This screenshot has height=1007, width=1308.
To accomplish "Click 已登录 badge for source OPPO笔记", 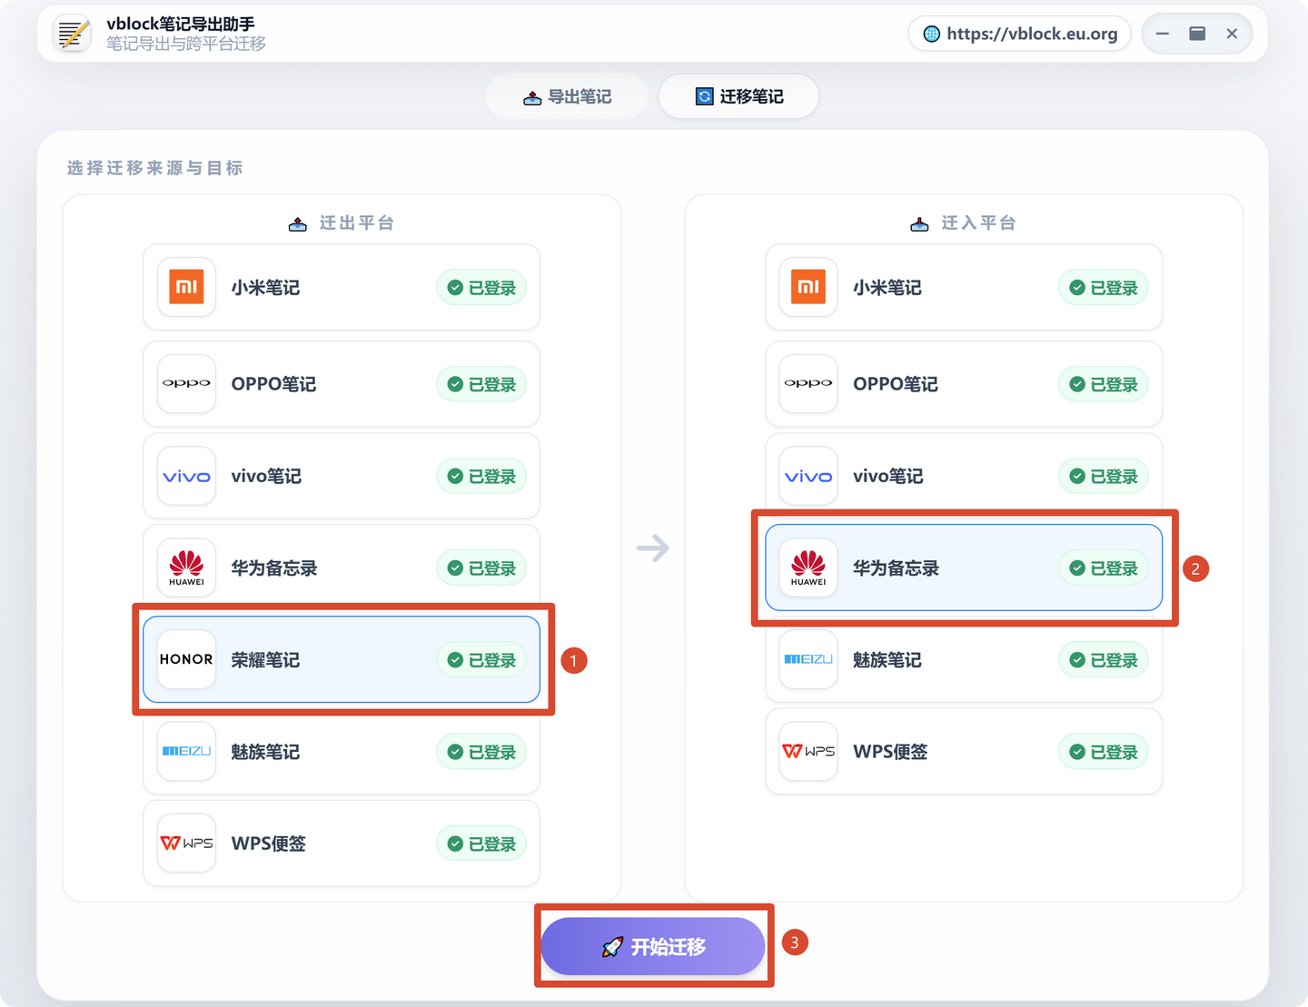I will click(x=481, y=385).
